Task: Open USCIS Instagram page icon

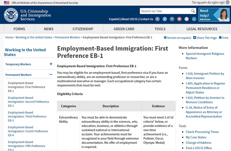Action: point(172,19)
